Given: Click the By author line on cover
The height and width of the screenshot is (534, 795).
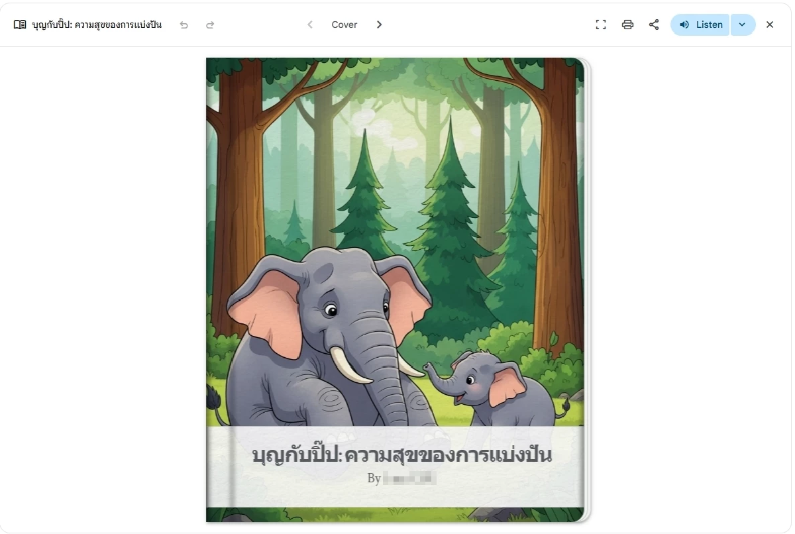Looking at the screenshot, I should click(402, 478).
